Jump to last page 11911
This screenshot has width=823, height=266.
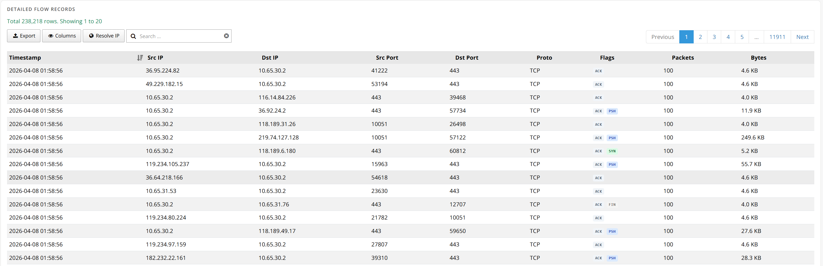click(777, 37)
